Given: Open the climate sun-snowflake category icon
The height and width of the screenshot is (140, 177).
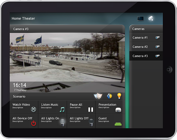Looking at the screenshot, I should point(109,96).
